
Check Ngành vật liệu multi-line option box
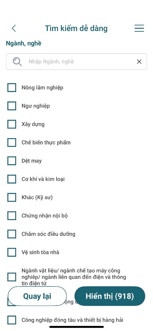pos(12,277)
